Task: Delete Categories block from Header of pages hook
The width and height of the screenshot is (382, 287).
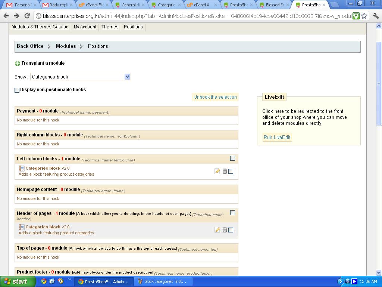Action: [x=225, y=230]
